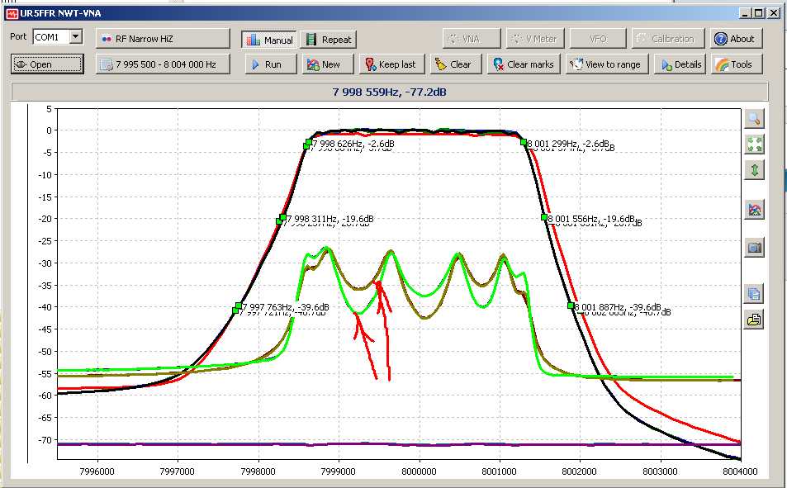Viewport: 787px width, 488px height.
Task: Enable Manual sweep mode
Action: (269, 40)
